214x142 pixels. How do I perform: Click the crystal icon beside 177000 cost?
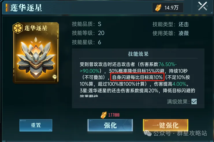(x=104, y=115)
